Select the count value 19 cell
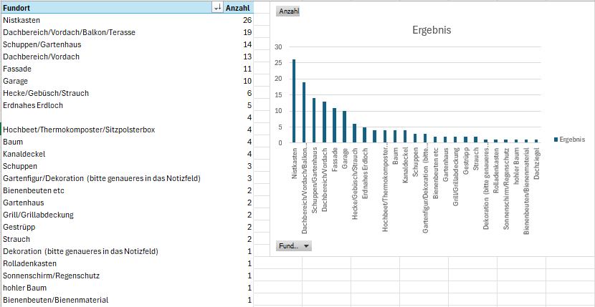This screenshot has width=595, height=307. 238,32
